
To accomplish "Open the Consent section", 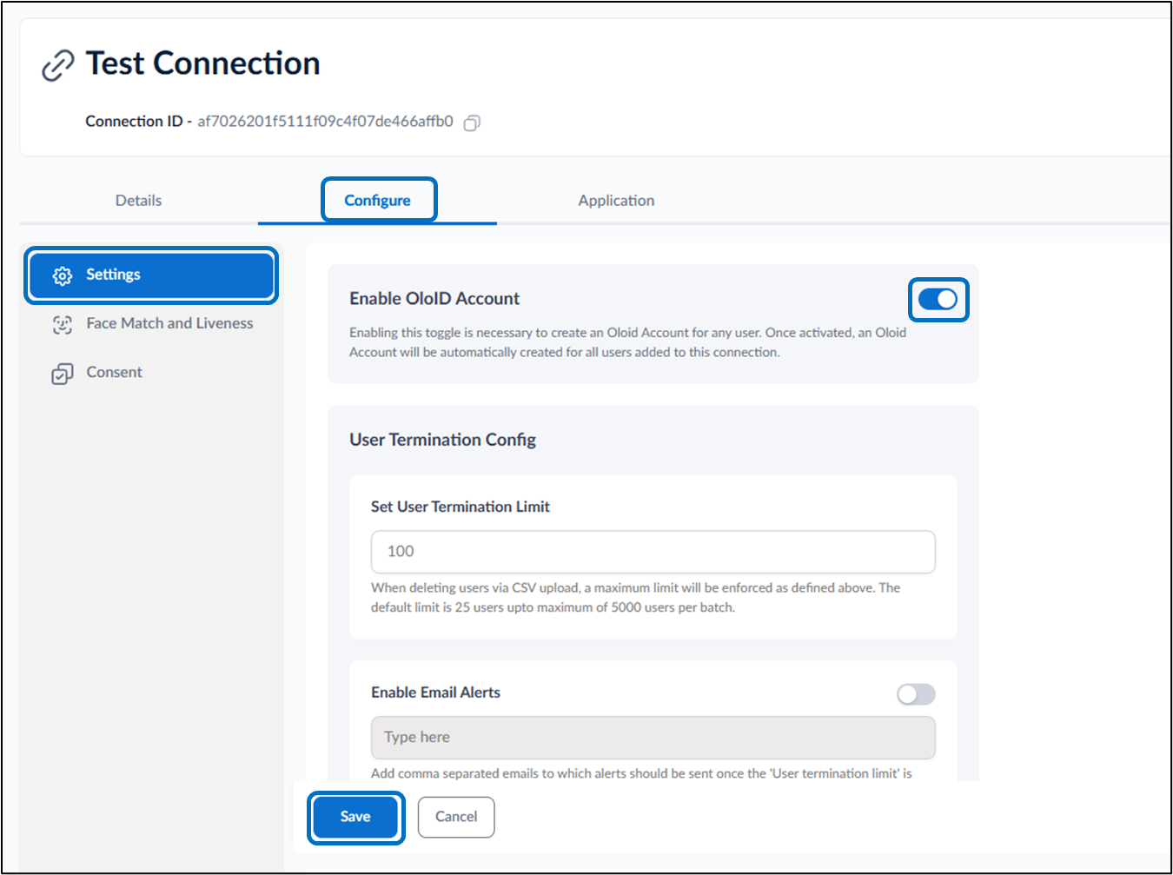I will pyautogui.click(x=151, y=372).
